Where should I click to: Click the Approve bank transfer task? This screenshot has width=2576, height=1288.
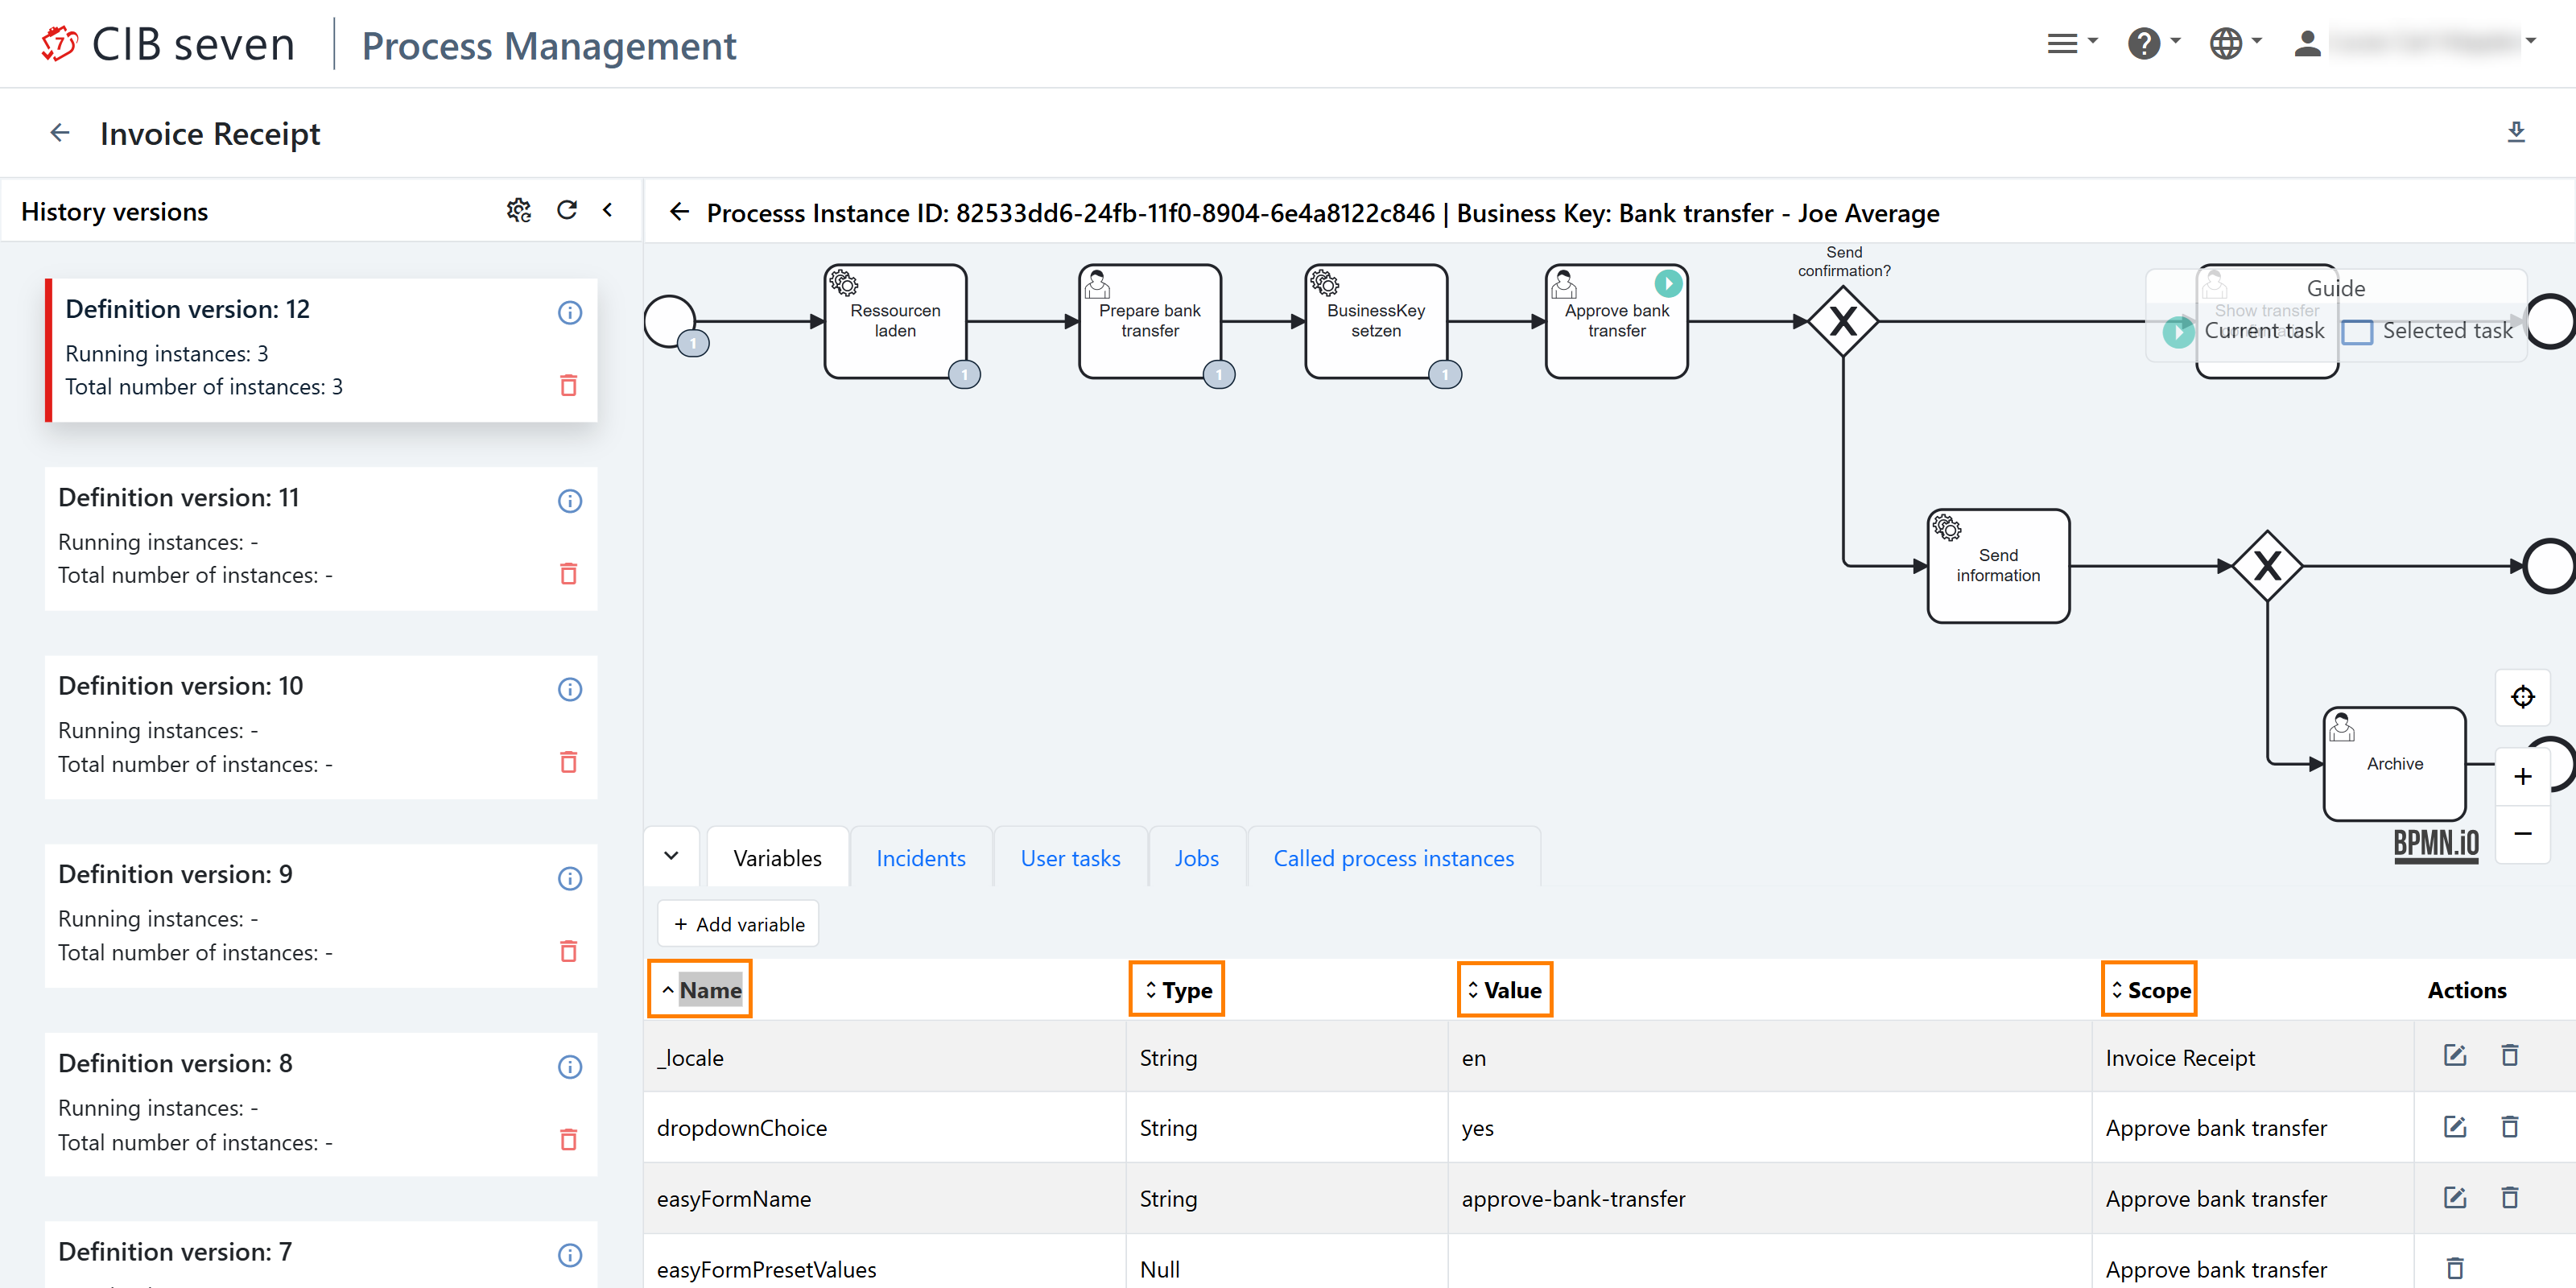1616,321
